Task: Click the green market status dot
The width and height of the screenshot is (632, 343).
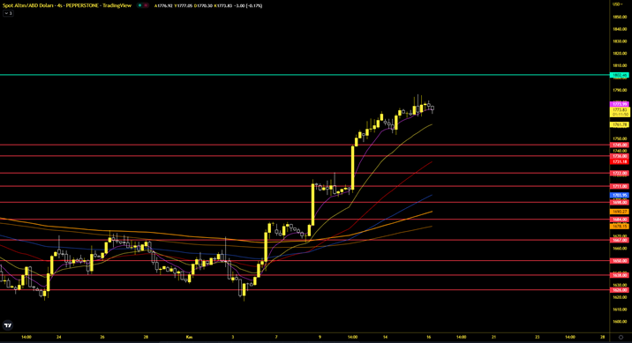Action: coord(139,5)
